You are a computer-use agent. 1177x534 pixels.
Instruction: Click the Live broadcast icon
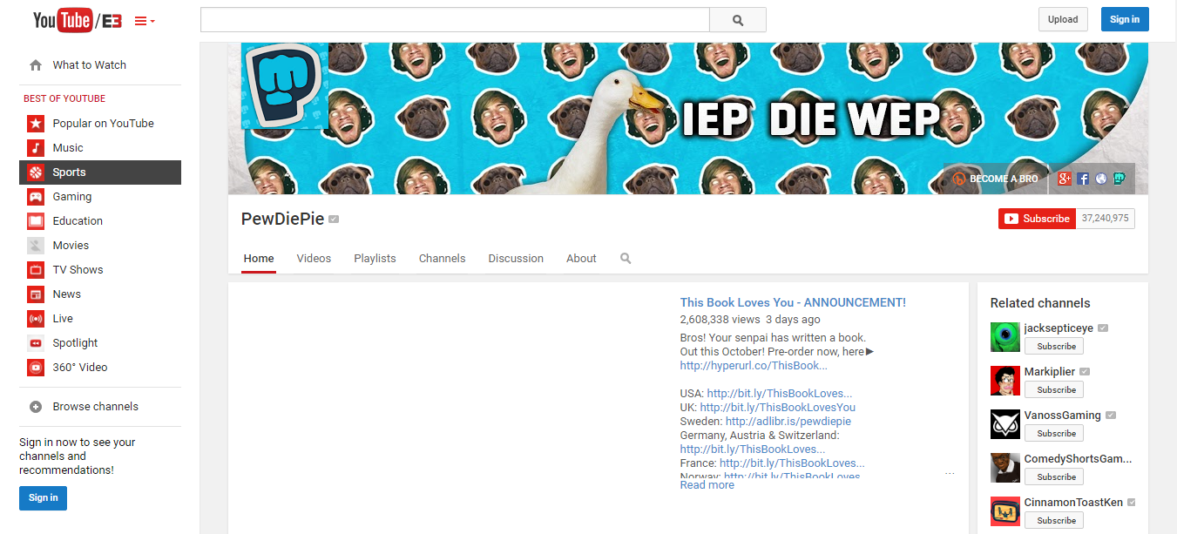(x=36, y=319)
